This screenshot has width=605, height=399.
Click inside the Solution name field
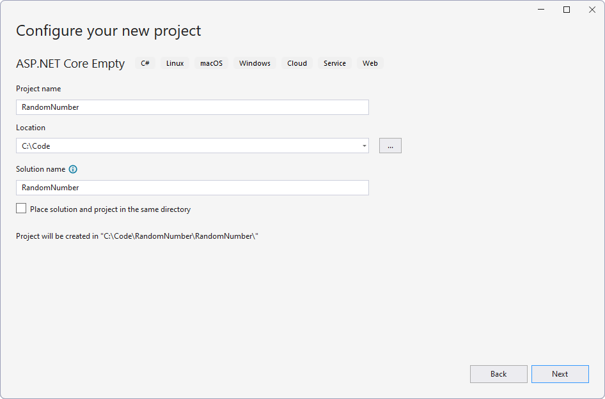pos(192,187)
